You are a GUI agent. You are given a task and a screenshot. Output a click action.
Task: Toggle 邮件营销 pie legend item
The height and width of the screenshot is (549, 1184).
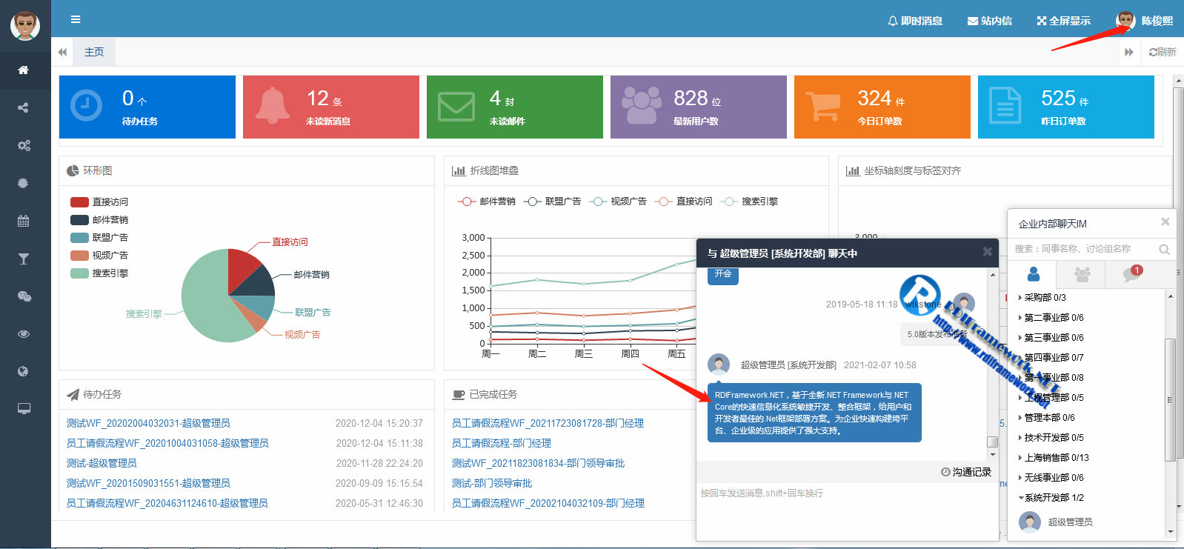tap(99, 219)
